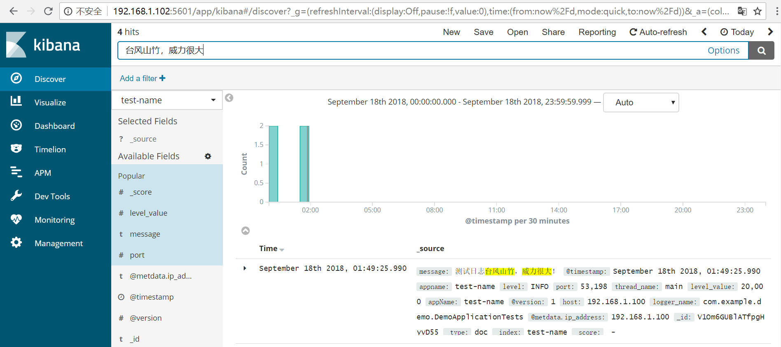781x347 pixels.
Task: Reload the page in browser
Action: 48,11
